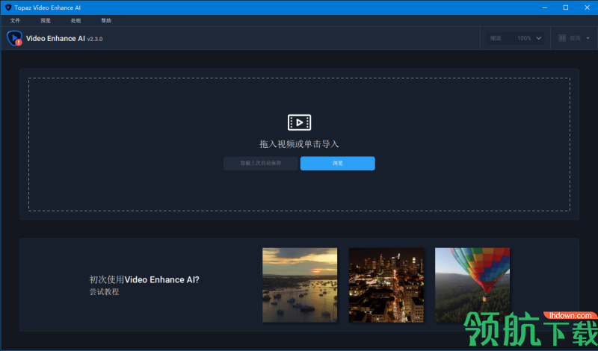The image size is (598, 351).
Task: Open the night city tutorial thumbnail
Action: [386, 285]
